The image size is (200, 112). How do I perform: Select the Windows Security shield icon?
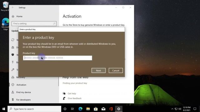(x=13, y=55)
